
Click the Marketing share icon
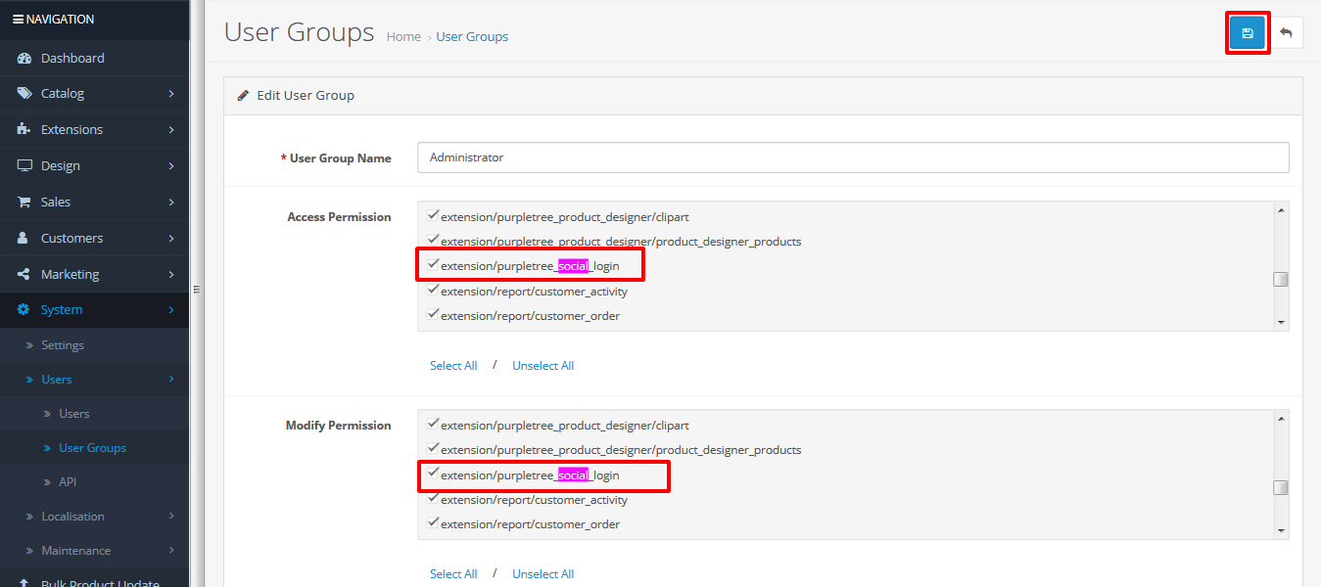(24, 274)
